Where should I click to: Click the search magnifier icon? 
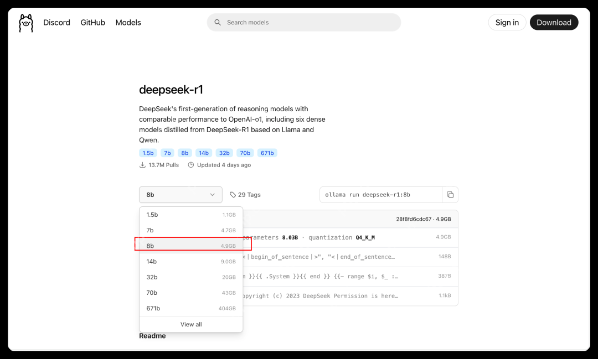[x=218, y=23]
